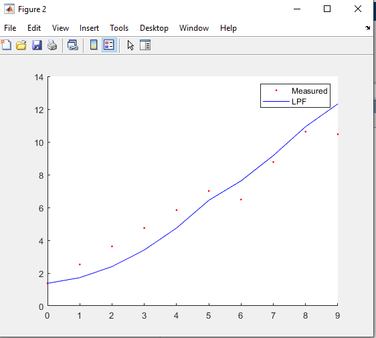Insert a colorbar using the toolbar icon
This screenshot has height=338, width=376.
pyautogui.click(x=94, y=45)
